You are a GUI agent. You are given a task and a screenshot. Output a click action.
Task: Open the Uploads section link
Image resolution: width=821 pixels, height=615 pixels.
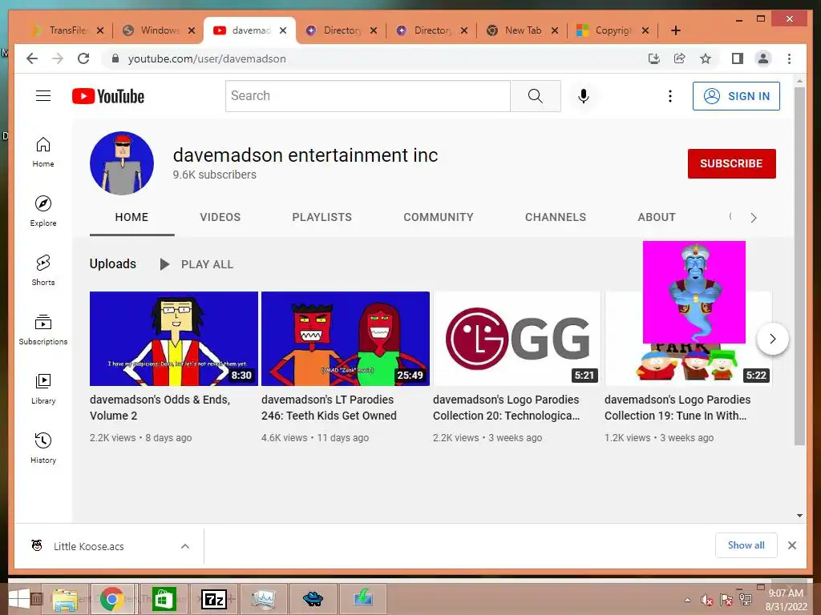click(x=112, y=264)
